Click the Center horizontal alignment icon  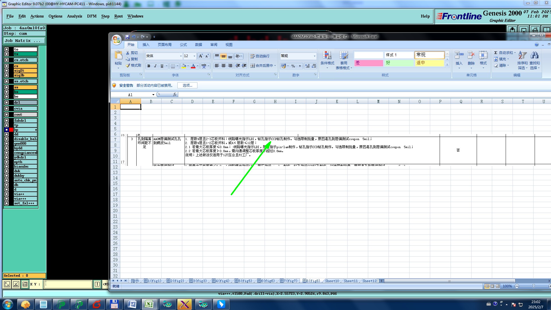(224, 66)
